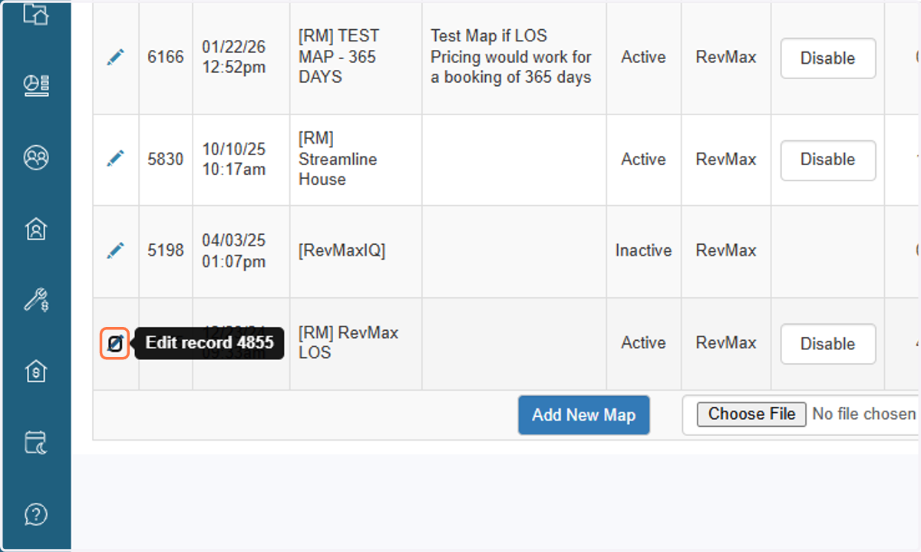Image resolution: width=921 pixels, height=552 pixels.
Task: Open the house pricing sidebar icon
Action: pos(36,371)
